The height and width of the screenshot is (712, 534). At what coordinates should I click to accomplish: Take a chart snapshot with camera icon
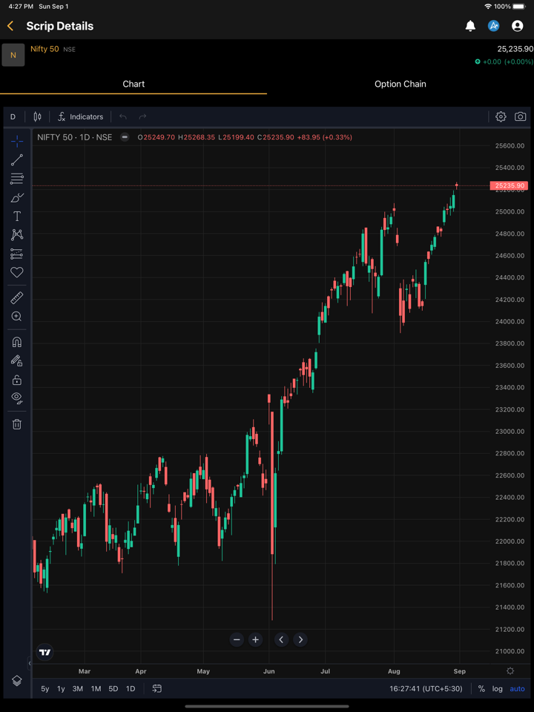click(520, 116)
